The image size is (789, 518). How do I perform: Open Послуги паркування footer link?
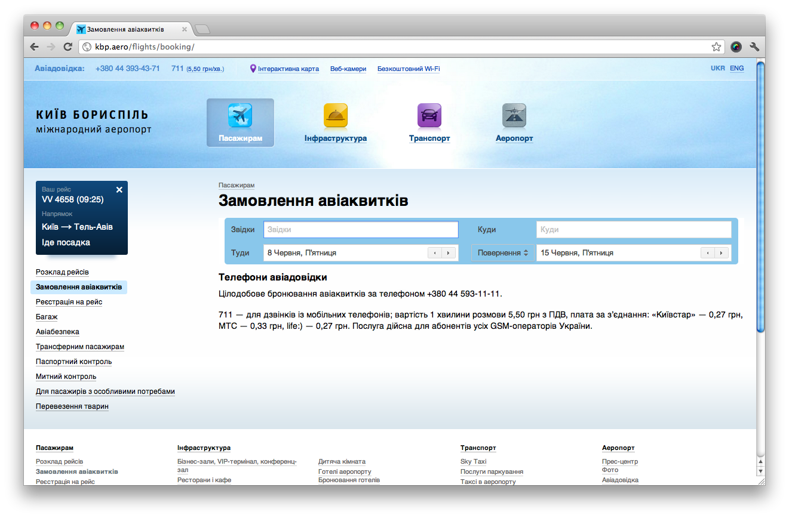pos(492,471)
